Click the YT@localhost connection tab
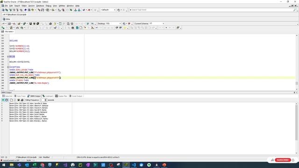 [x=14, y=14]
